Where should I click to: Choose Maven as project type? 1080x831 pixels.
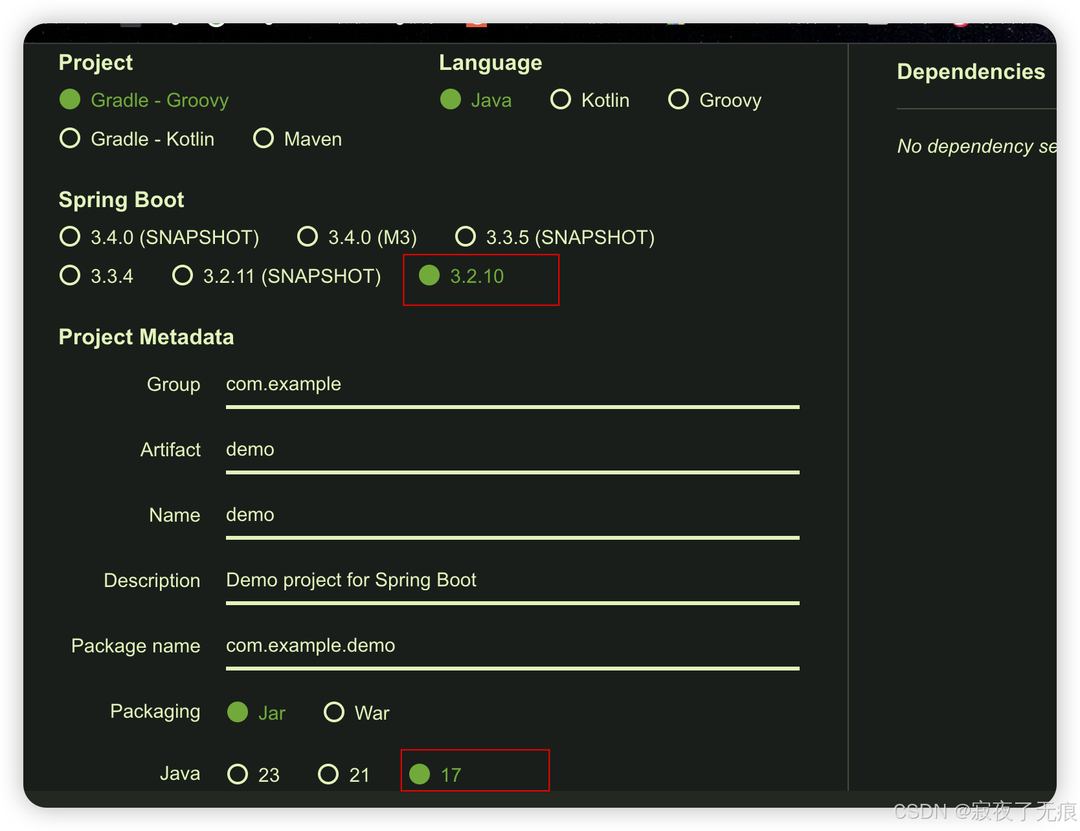(297, 139)
